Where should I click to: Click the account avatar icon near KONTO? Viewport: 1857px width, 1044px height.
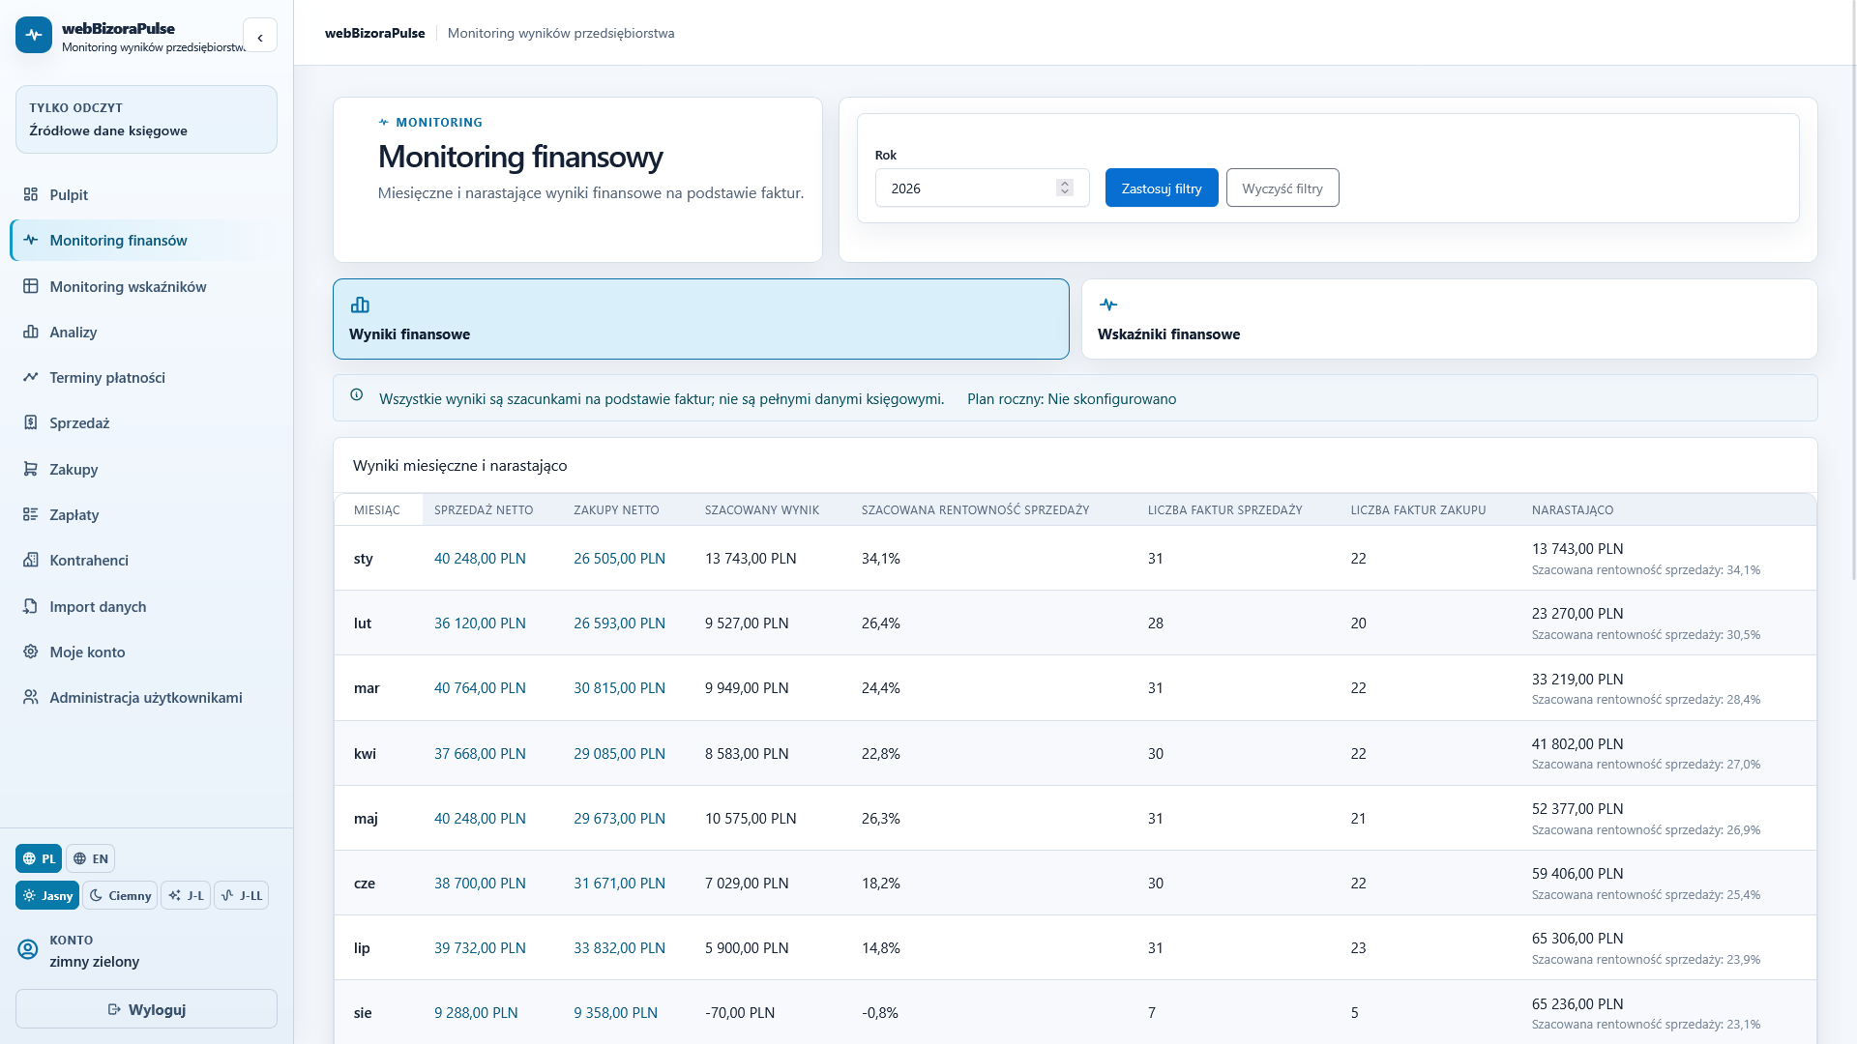(28, 949)
